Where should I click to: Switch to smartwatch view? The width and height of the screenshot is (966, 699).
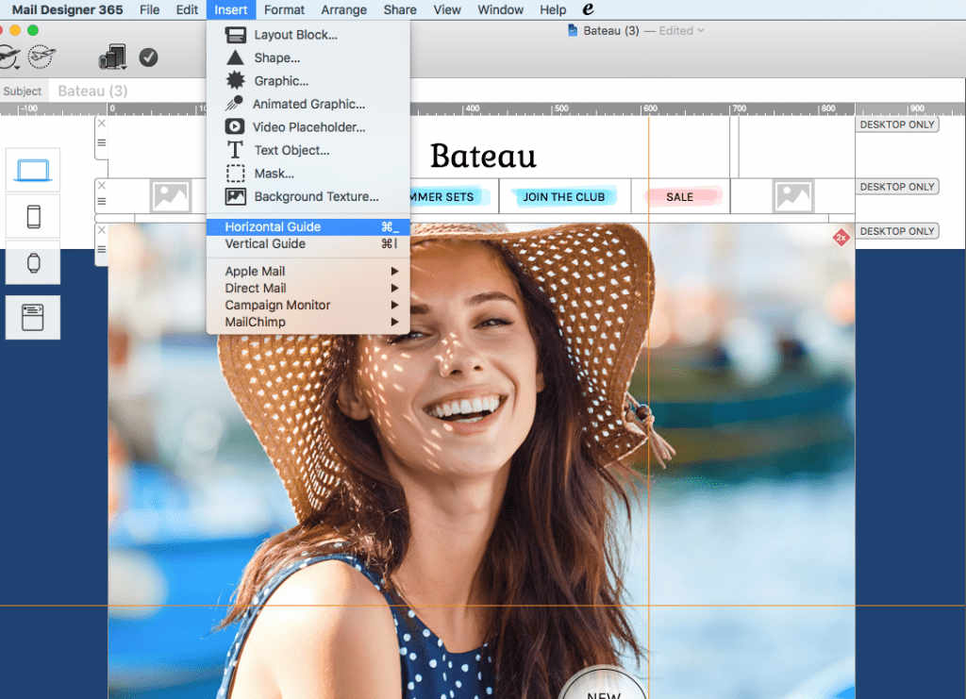(x=33, y=263)
